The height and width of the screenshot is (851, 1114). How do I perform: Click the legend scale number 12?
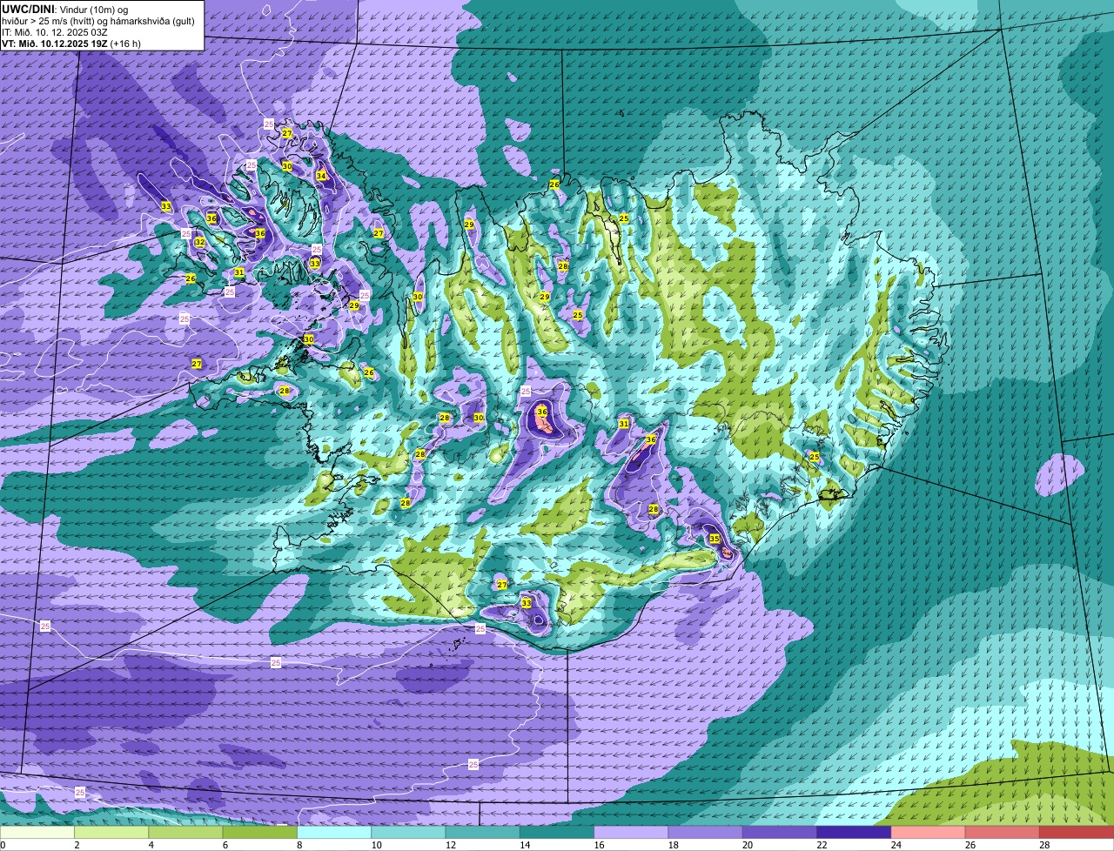tap(451, 845)
